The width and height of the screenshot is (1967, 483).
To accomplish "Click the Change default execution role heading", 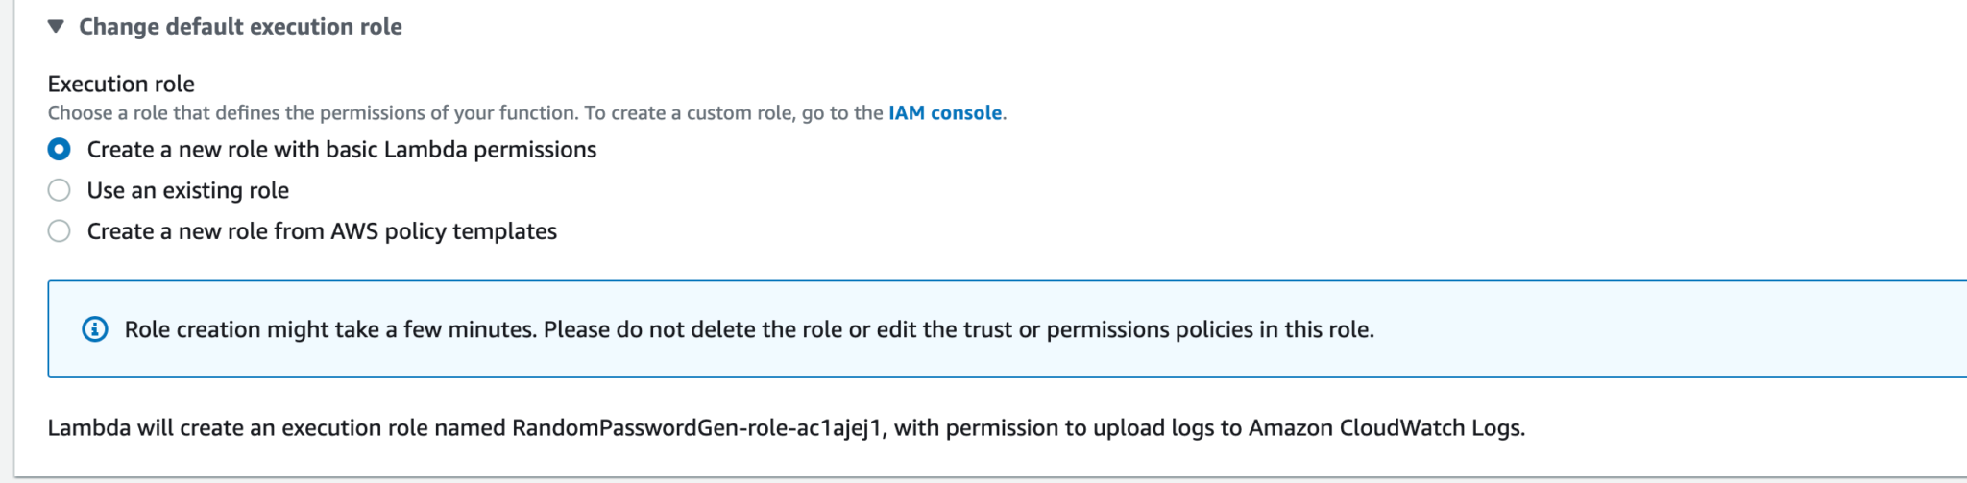I will coord(240,27).
